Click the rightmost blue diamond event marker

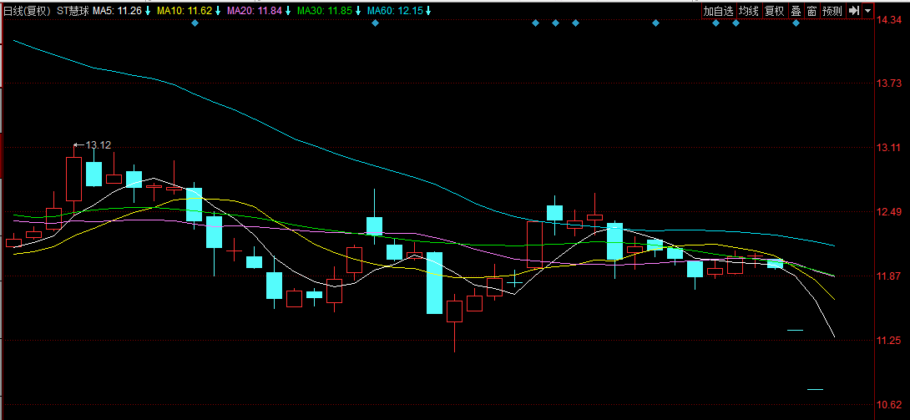[796, 23]
